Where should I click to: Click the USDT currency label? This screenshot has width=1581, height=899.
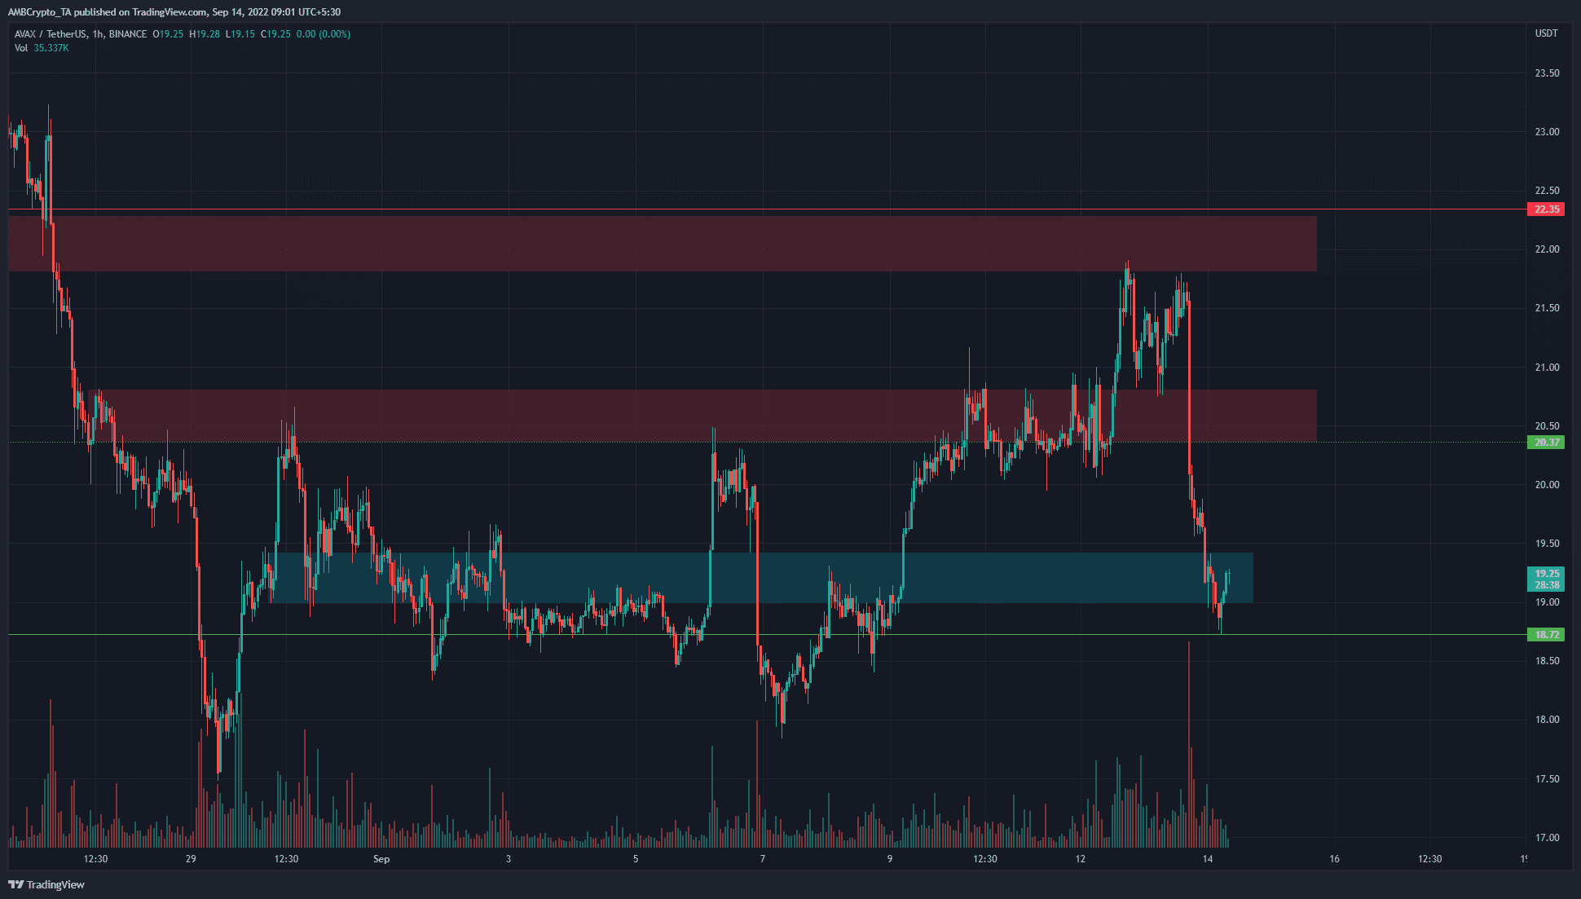[x=1546, y=33]
